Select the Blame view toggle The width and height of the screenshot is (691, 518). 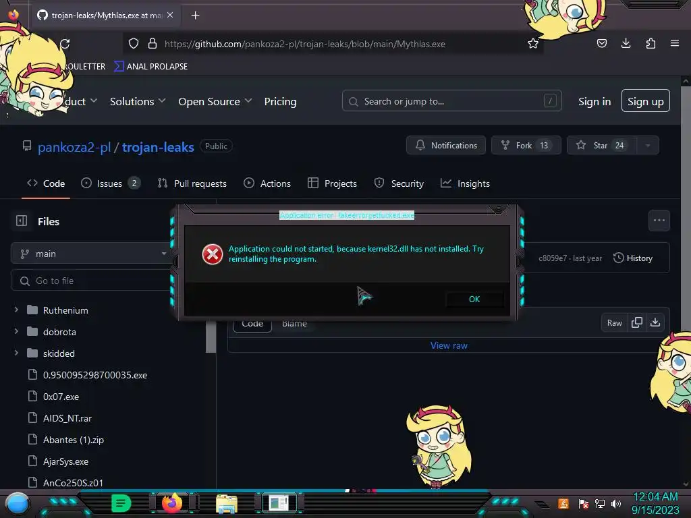coord(294,324)
